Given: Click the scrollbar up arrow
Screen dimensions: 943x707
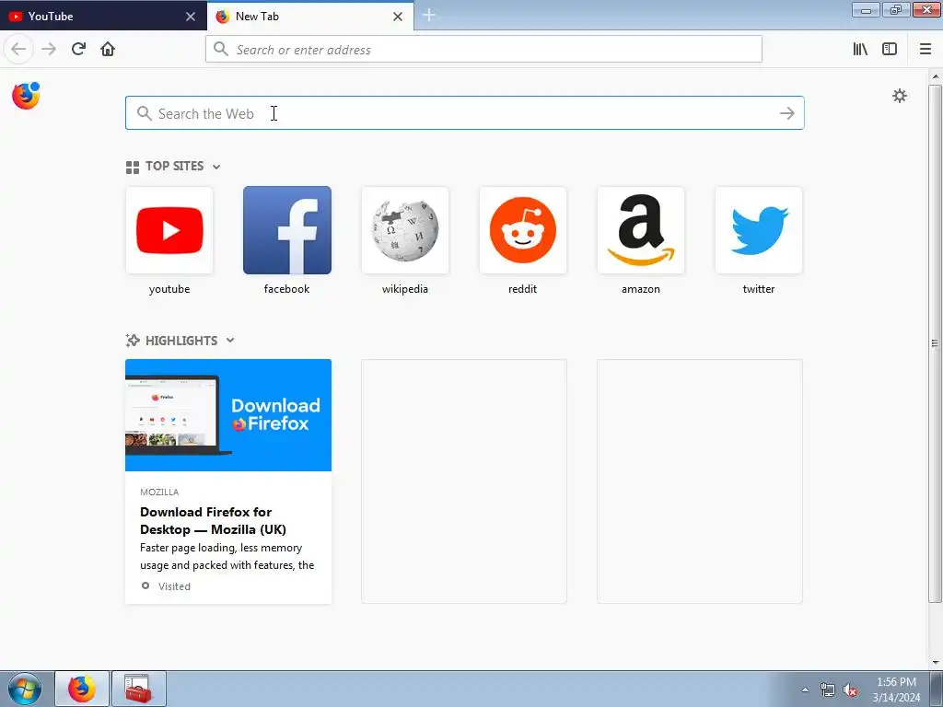Looking at the screenshot, I should tap(936, 76).
